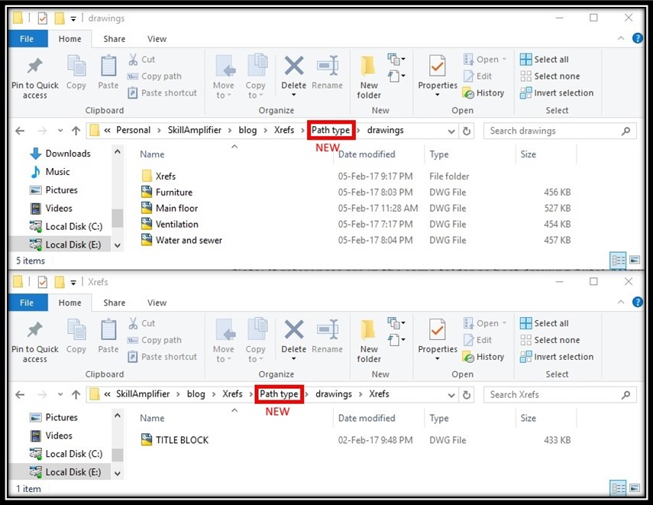Collapse the ribbon in Xrefs window
653x505 pixels.
pos(620,302)
